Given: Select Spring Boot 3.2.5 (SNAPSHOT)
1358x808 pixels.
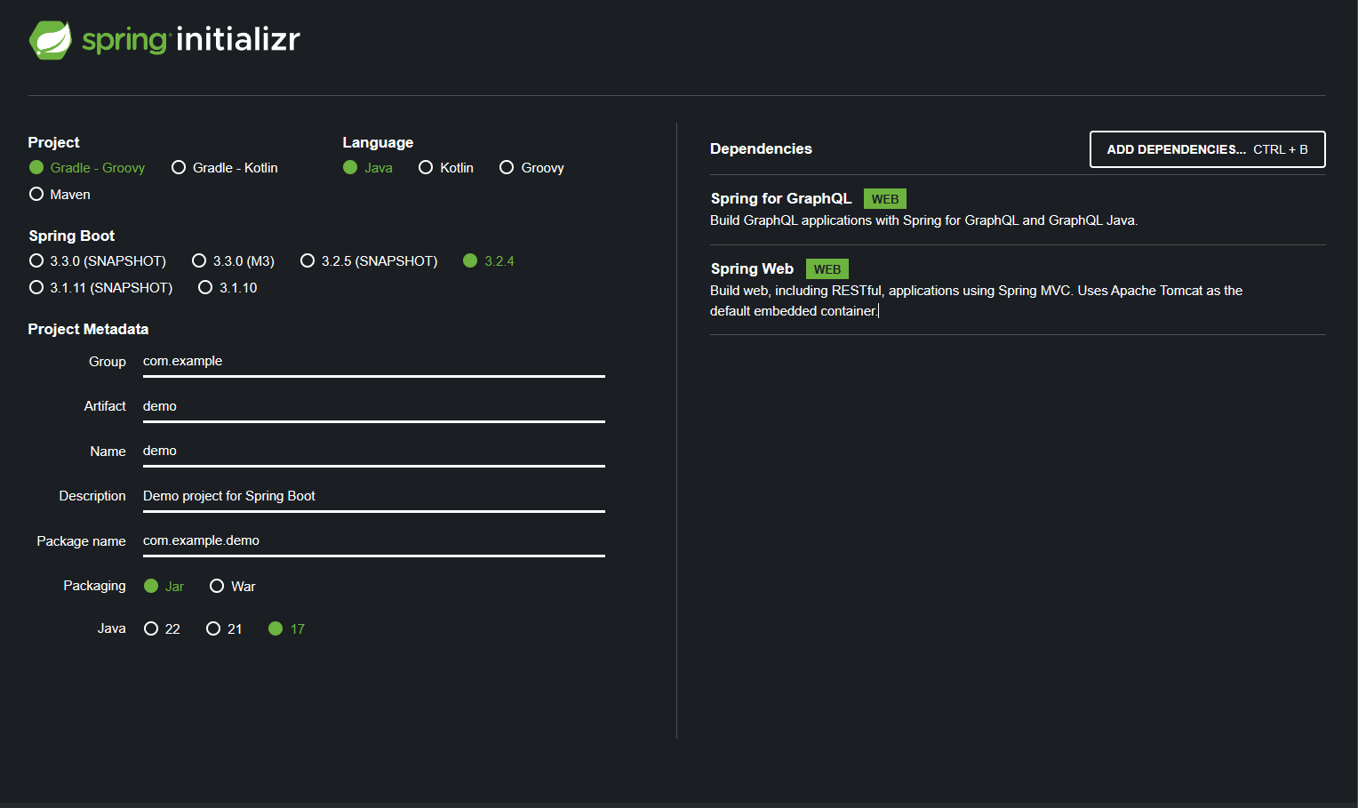Looking at the screenshot, I should (369, 261).
